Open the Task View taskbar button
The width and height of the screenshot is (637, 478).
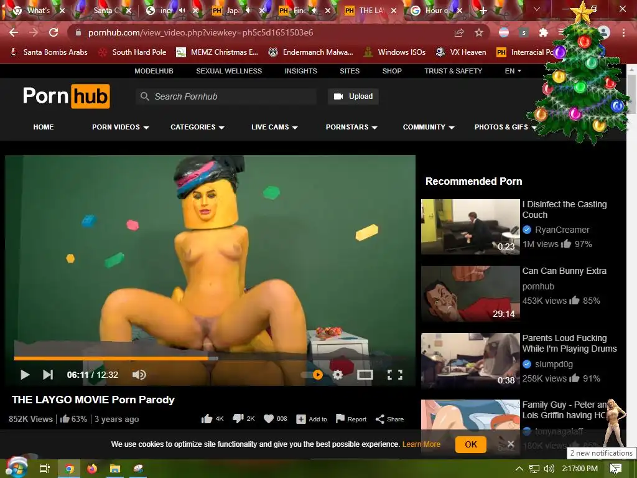45,469
